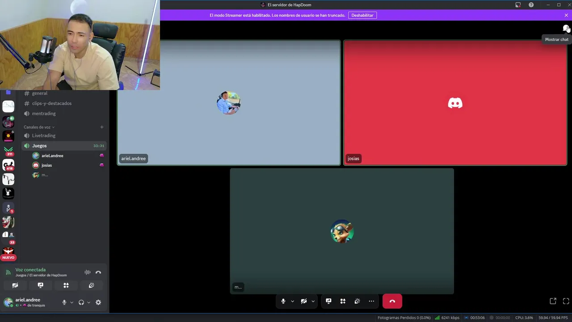This screenshot has height=322, width=572.
Task: Focus the m... participant video tile
Action: (342, 231)
